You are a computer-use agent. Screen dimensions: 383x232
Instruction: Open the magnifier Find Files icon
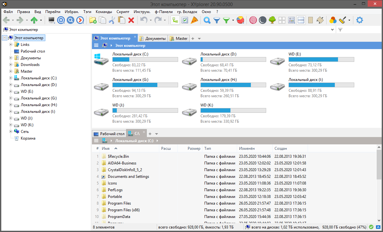(x=207, y=20)
